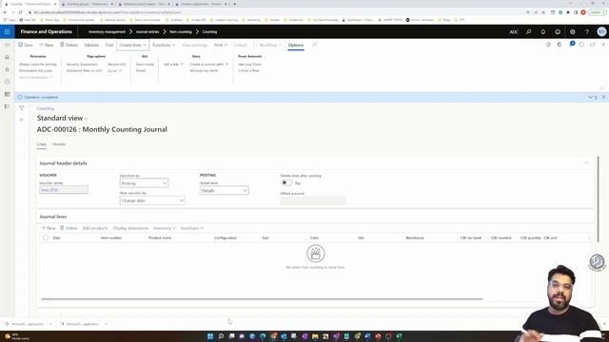This screenshot has height=342, width=609.
Task: Expand the message bar notifications chevron
Action: tap(590, 97)
